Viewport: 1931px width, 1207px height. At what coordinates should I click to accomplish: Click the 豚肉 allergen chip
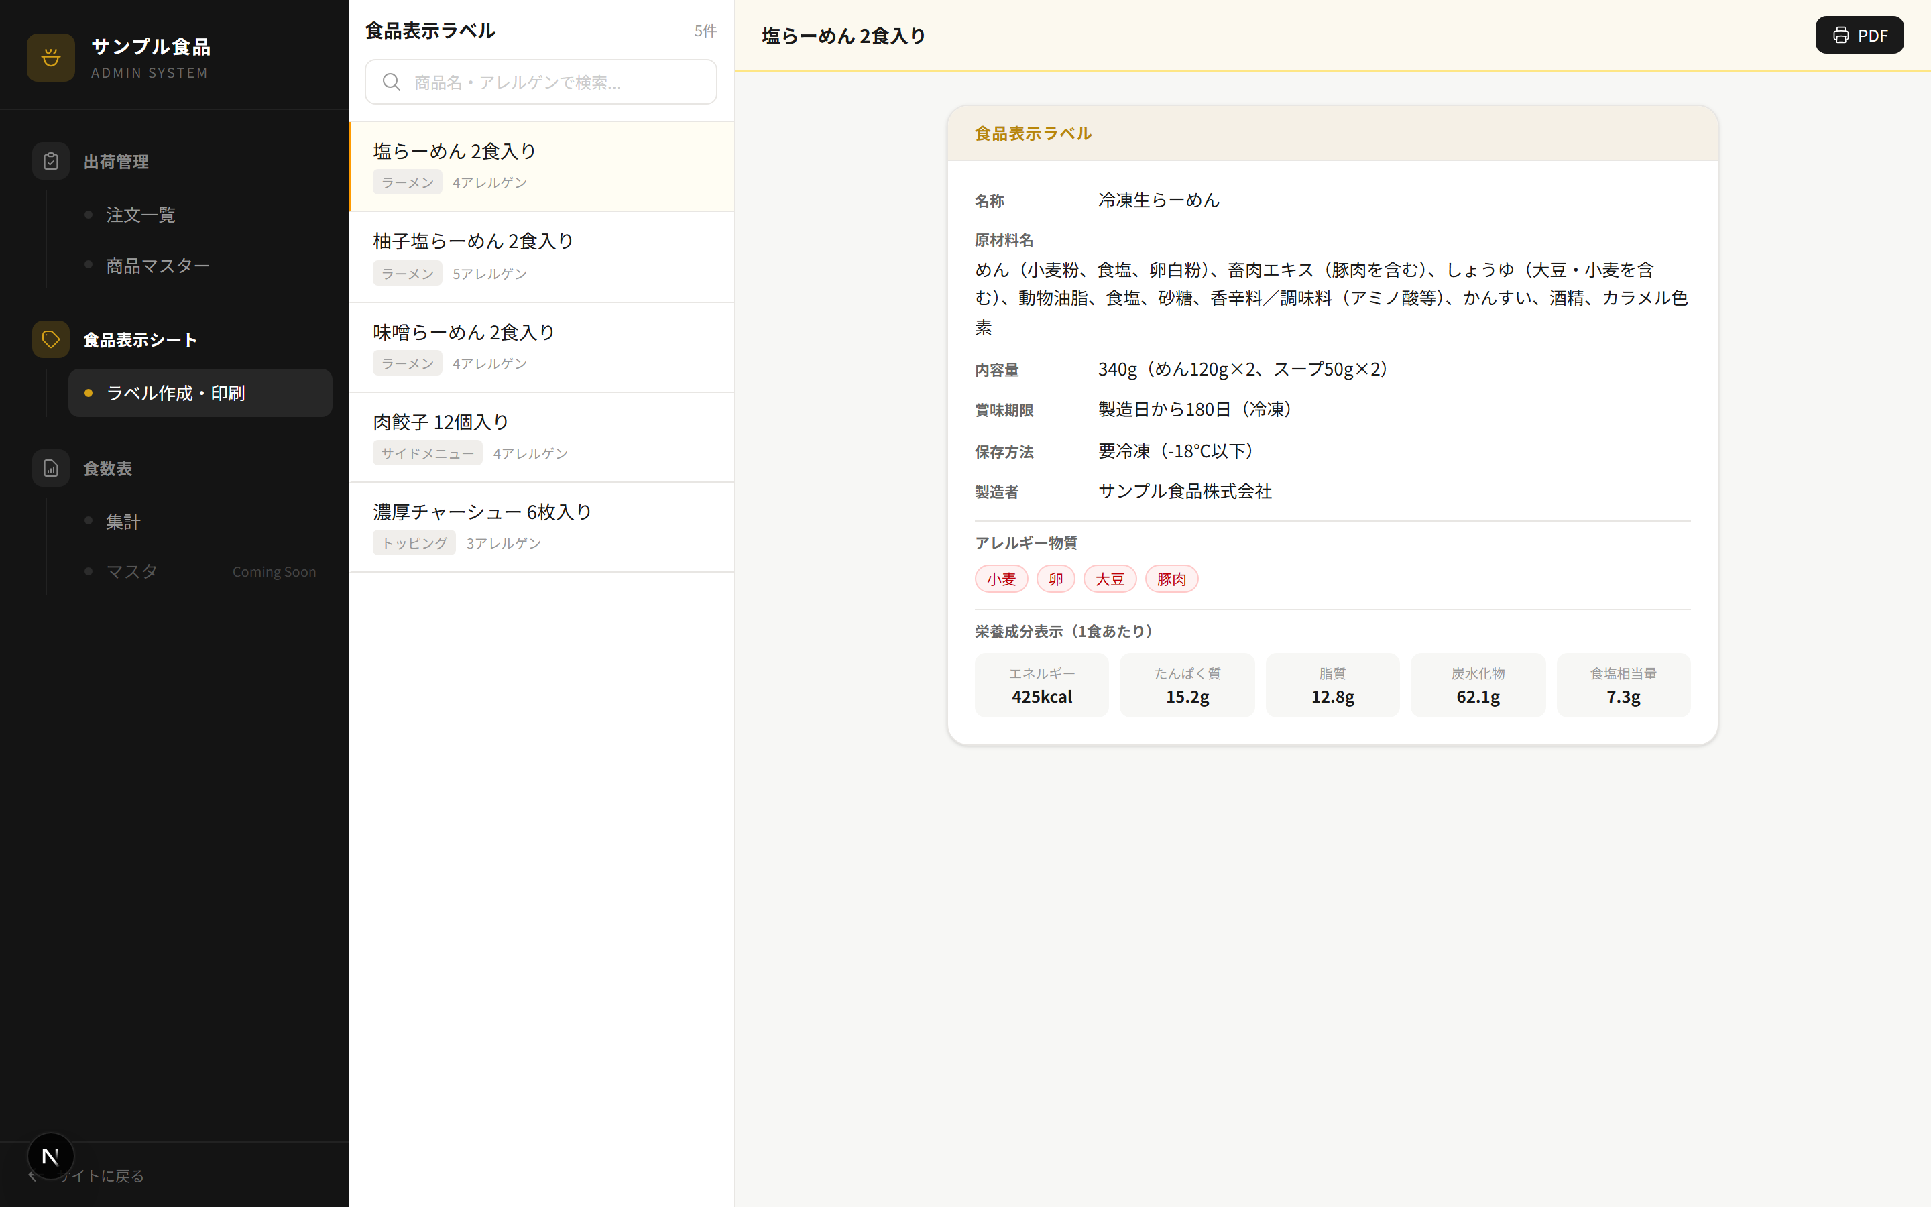pos(1171,579)
